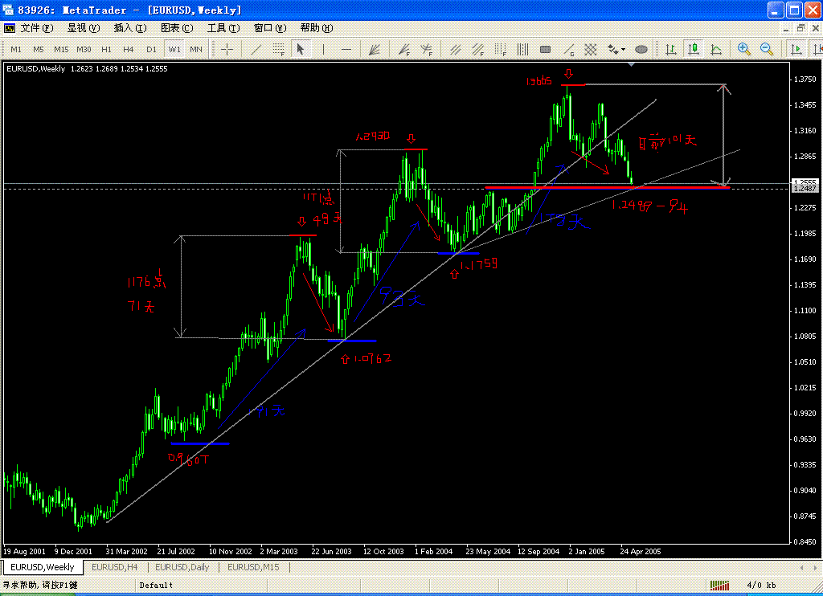This screenshot has height=596, width=823.
Task: Select the Fibonacci Time Zones tool
Action: [x=500, y=49]
